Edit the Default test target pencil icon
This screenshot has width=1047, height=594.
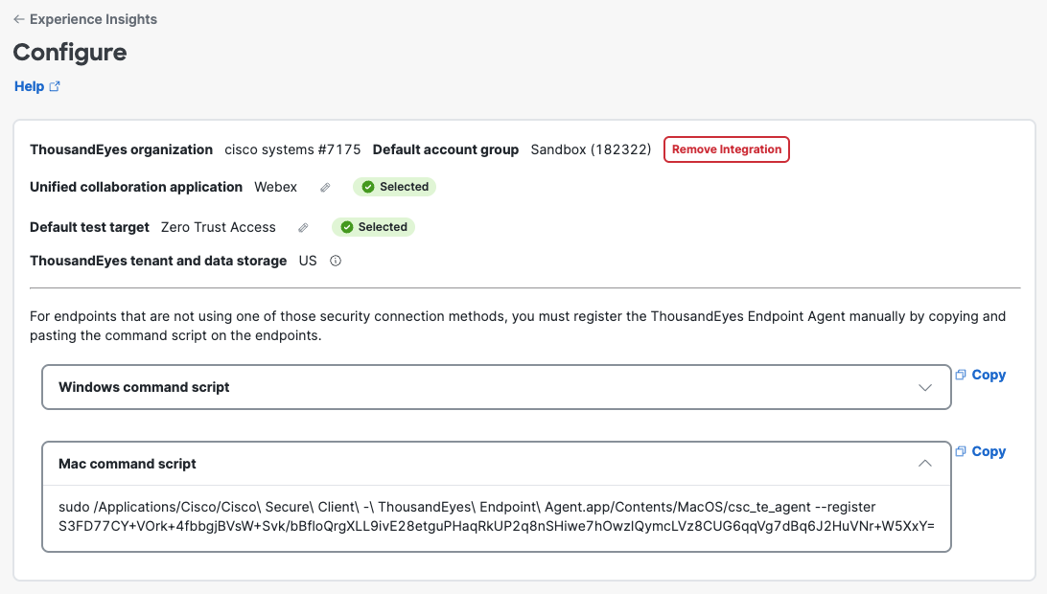coord(303,228)
